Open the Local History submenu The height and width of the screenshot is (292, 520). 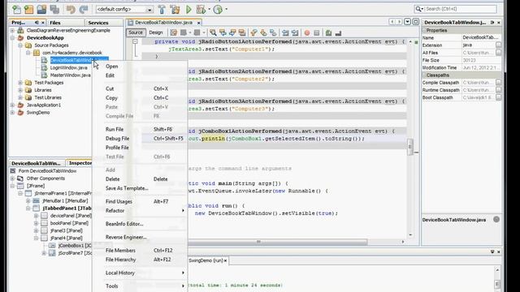pyautogui.click(x=140, y=273)
